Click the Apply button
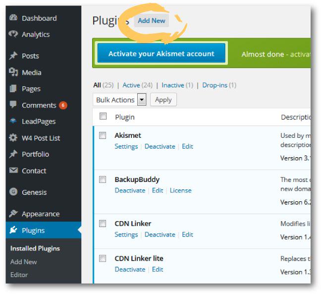322x295 pixels. coord(163,100)
